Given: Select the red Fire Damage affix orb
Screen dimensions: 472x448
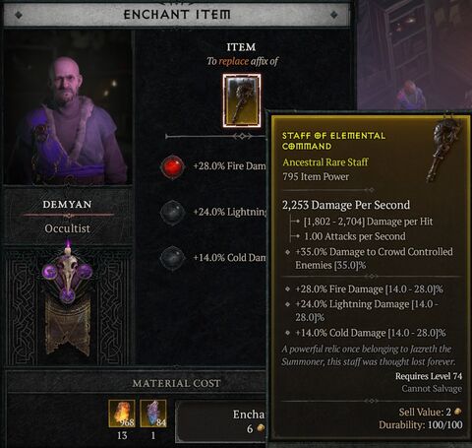Looking at the screenshot, I should [x=172, y=166].
